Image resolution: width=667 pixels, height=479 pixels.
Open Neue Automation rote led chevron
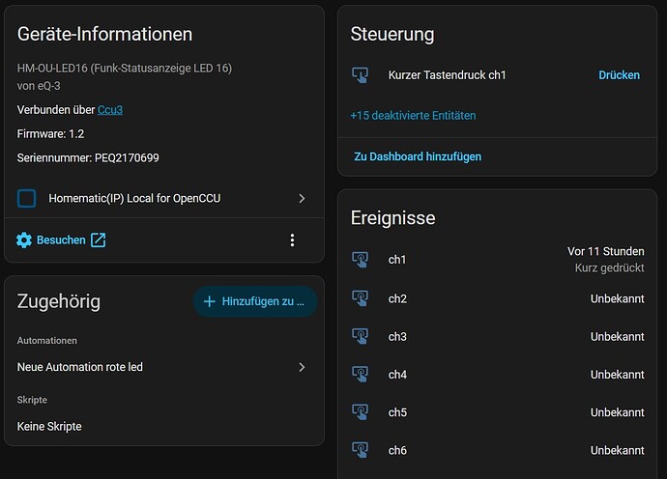pos(302,367)
